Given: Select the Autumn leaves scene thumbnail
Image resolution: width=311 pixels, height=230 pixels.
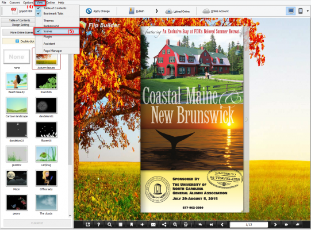Looking at the screenshot, I should (46, 59).
